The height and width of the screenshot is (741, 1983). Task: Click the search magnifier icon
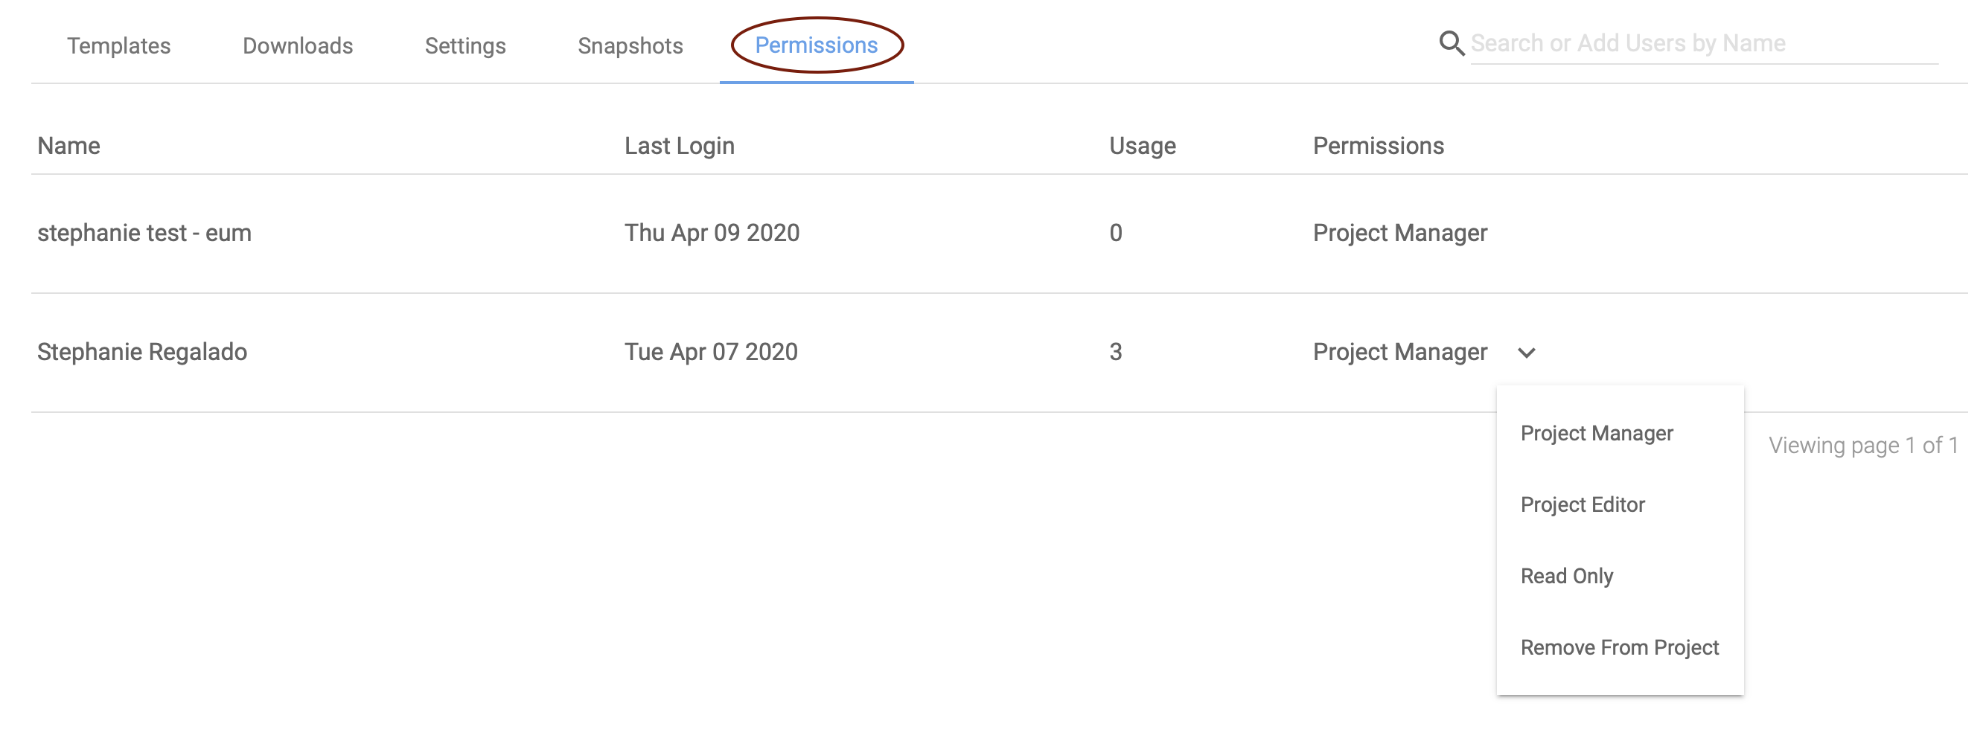click(x=1451, y=43)
